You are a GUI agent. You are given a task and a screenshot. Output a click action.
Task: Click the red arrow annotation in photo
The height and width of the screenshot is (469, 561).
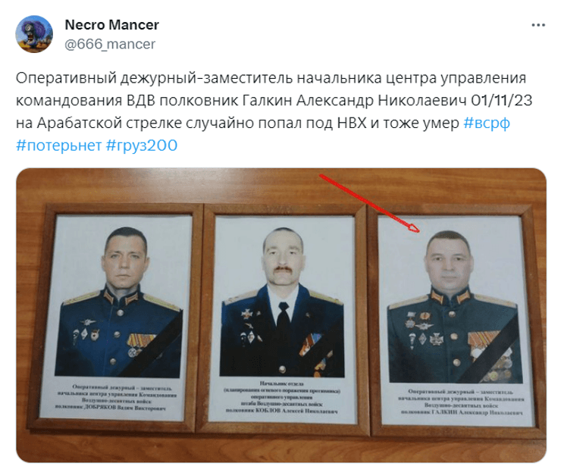pos(370,203)
